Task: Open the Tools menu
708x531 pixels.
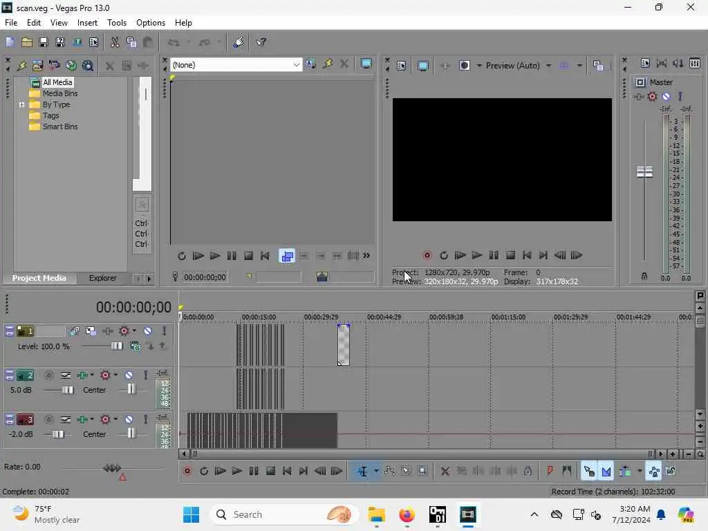Action: [117, 23]
